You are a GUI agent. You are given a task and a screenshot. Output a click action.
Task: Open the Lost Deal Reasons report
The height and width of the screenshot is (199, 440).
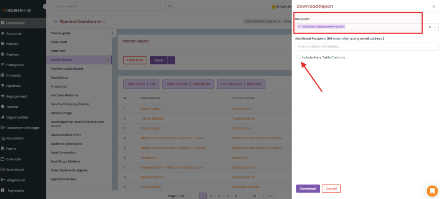tap(64, 95)
